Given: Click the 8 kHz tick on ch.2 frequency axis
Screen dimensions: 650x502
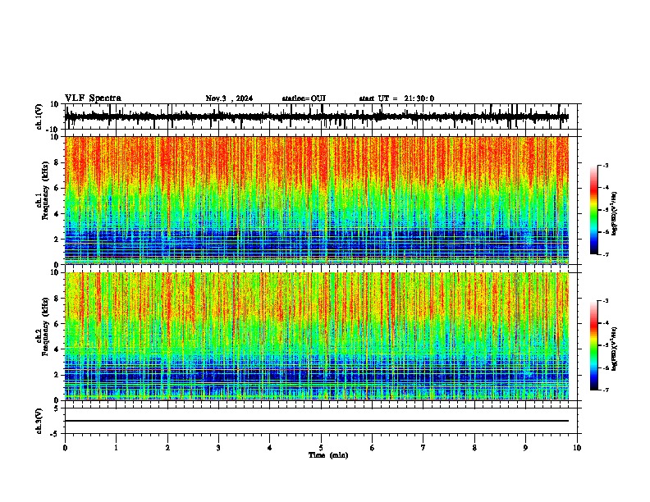Looking at the screenshot, I should click(x=57, y=299).
